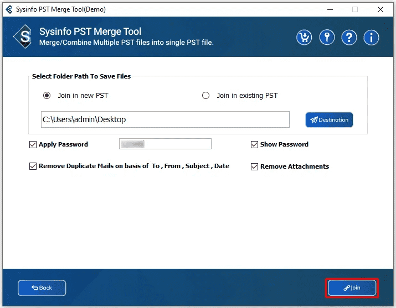Image resolution: width=396 pixels, height=308 pixels.
Task: Toggle Apply Password checkbox
Action: click(x=33, y=144)
